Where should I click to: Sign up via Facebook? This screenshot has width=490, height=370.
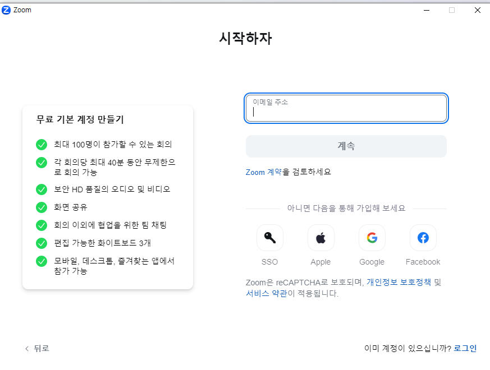tap(423, 237)
